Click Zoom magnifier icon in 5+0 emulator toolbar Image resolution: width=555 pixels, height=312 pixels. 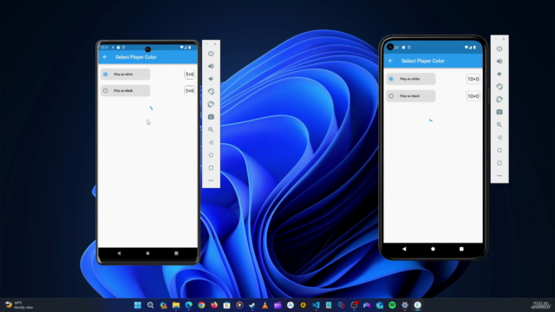tap(211, 129)
